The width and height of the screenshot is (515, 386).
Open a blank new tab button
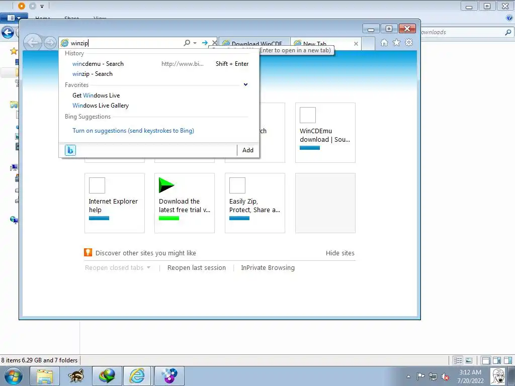[x=368, y=44]
